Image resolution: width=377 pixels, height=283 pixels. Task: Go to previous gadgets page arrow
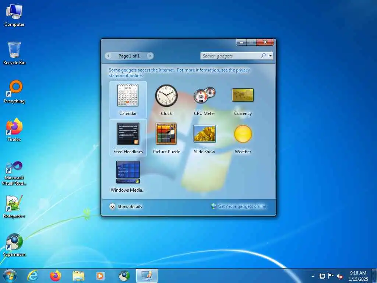click(x=108, y=56)
